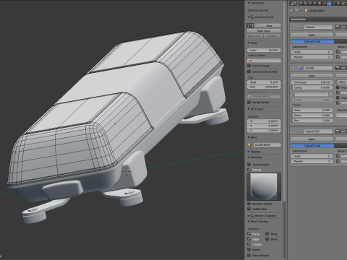The height and width of the screenshot is (260, 347).
Task: Enable the Textured Solid checkbox
Action: pos(249,165)
